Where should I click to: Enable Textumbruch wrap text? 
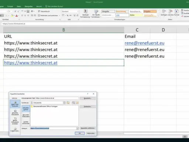44,11
